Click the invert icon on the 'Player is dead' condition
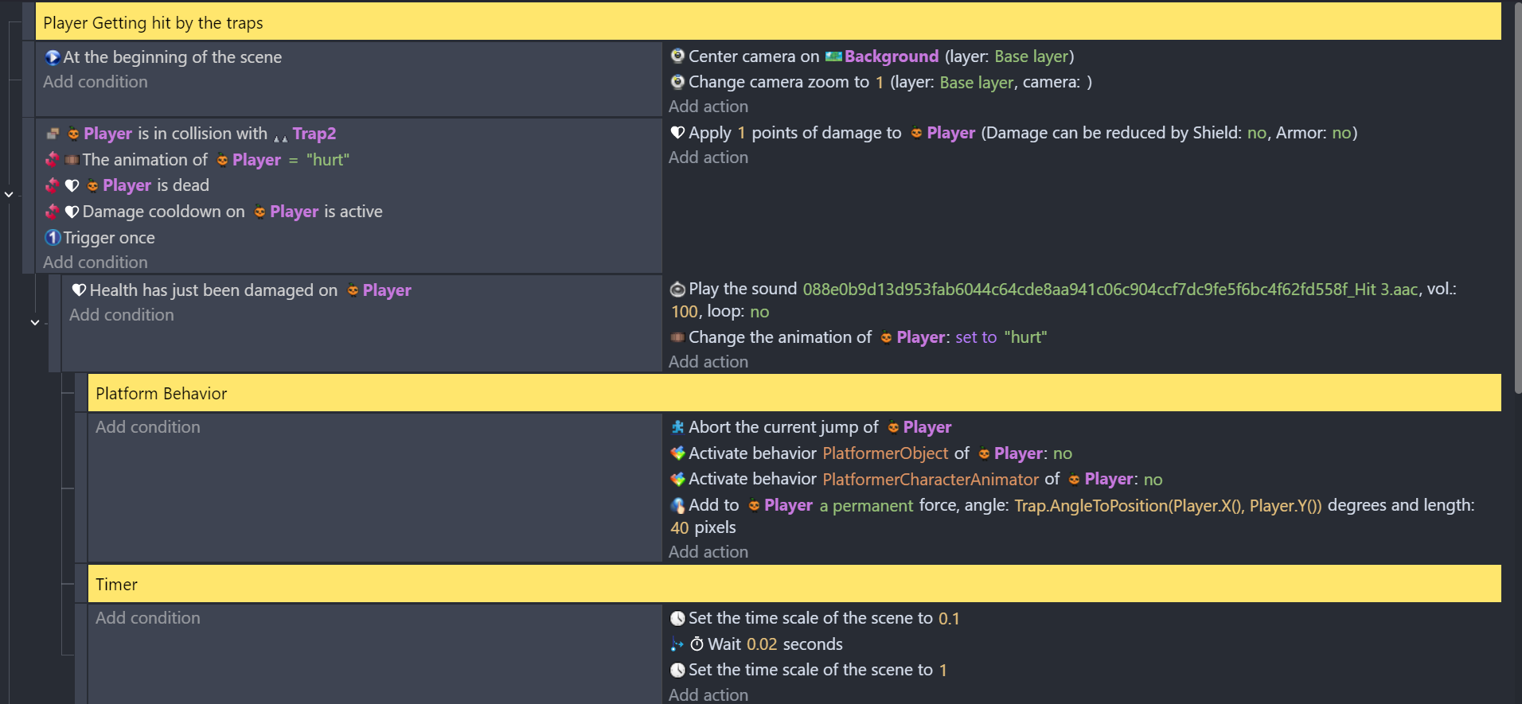1522x704 pixels. pyautogui.click(x=53, y=185)
